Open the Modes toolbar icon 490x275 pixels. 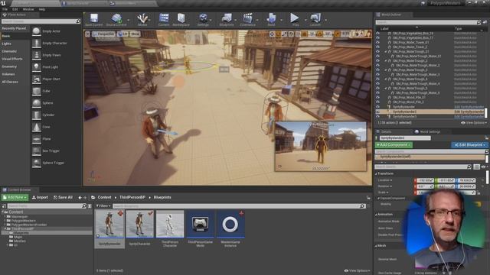(x=142, y=19)
